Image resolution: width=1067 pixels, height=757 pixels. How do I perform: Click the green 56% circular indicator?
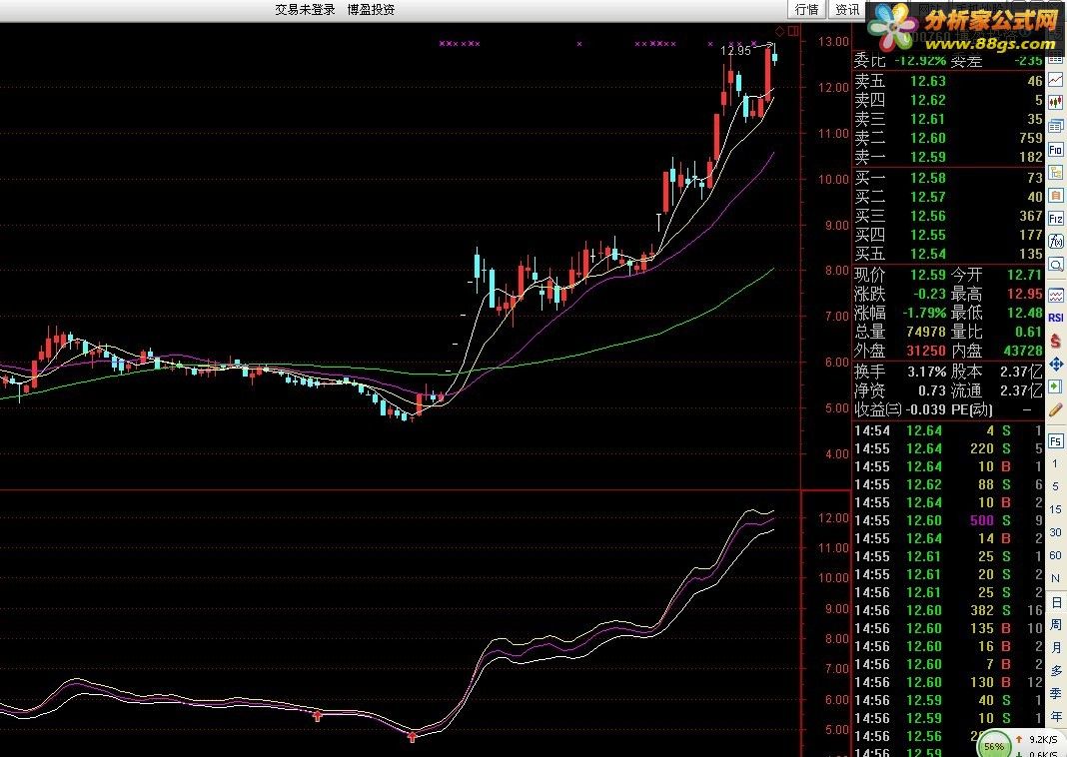coord(994,746)
